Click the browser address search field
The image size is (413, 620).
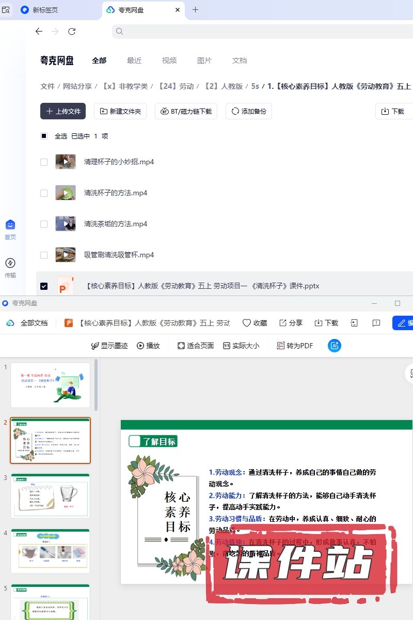(258, 32)
